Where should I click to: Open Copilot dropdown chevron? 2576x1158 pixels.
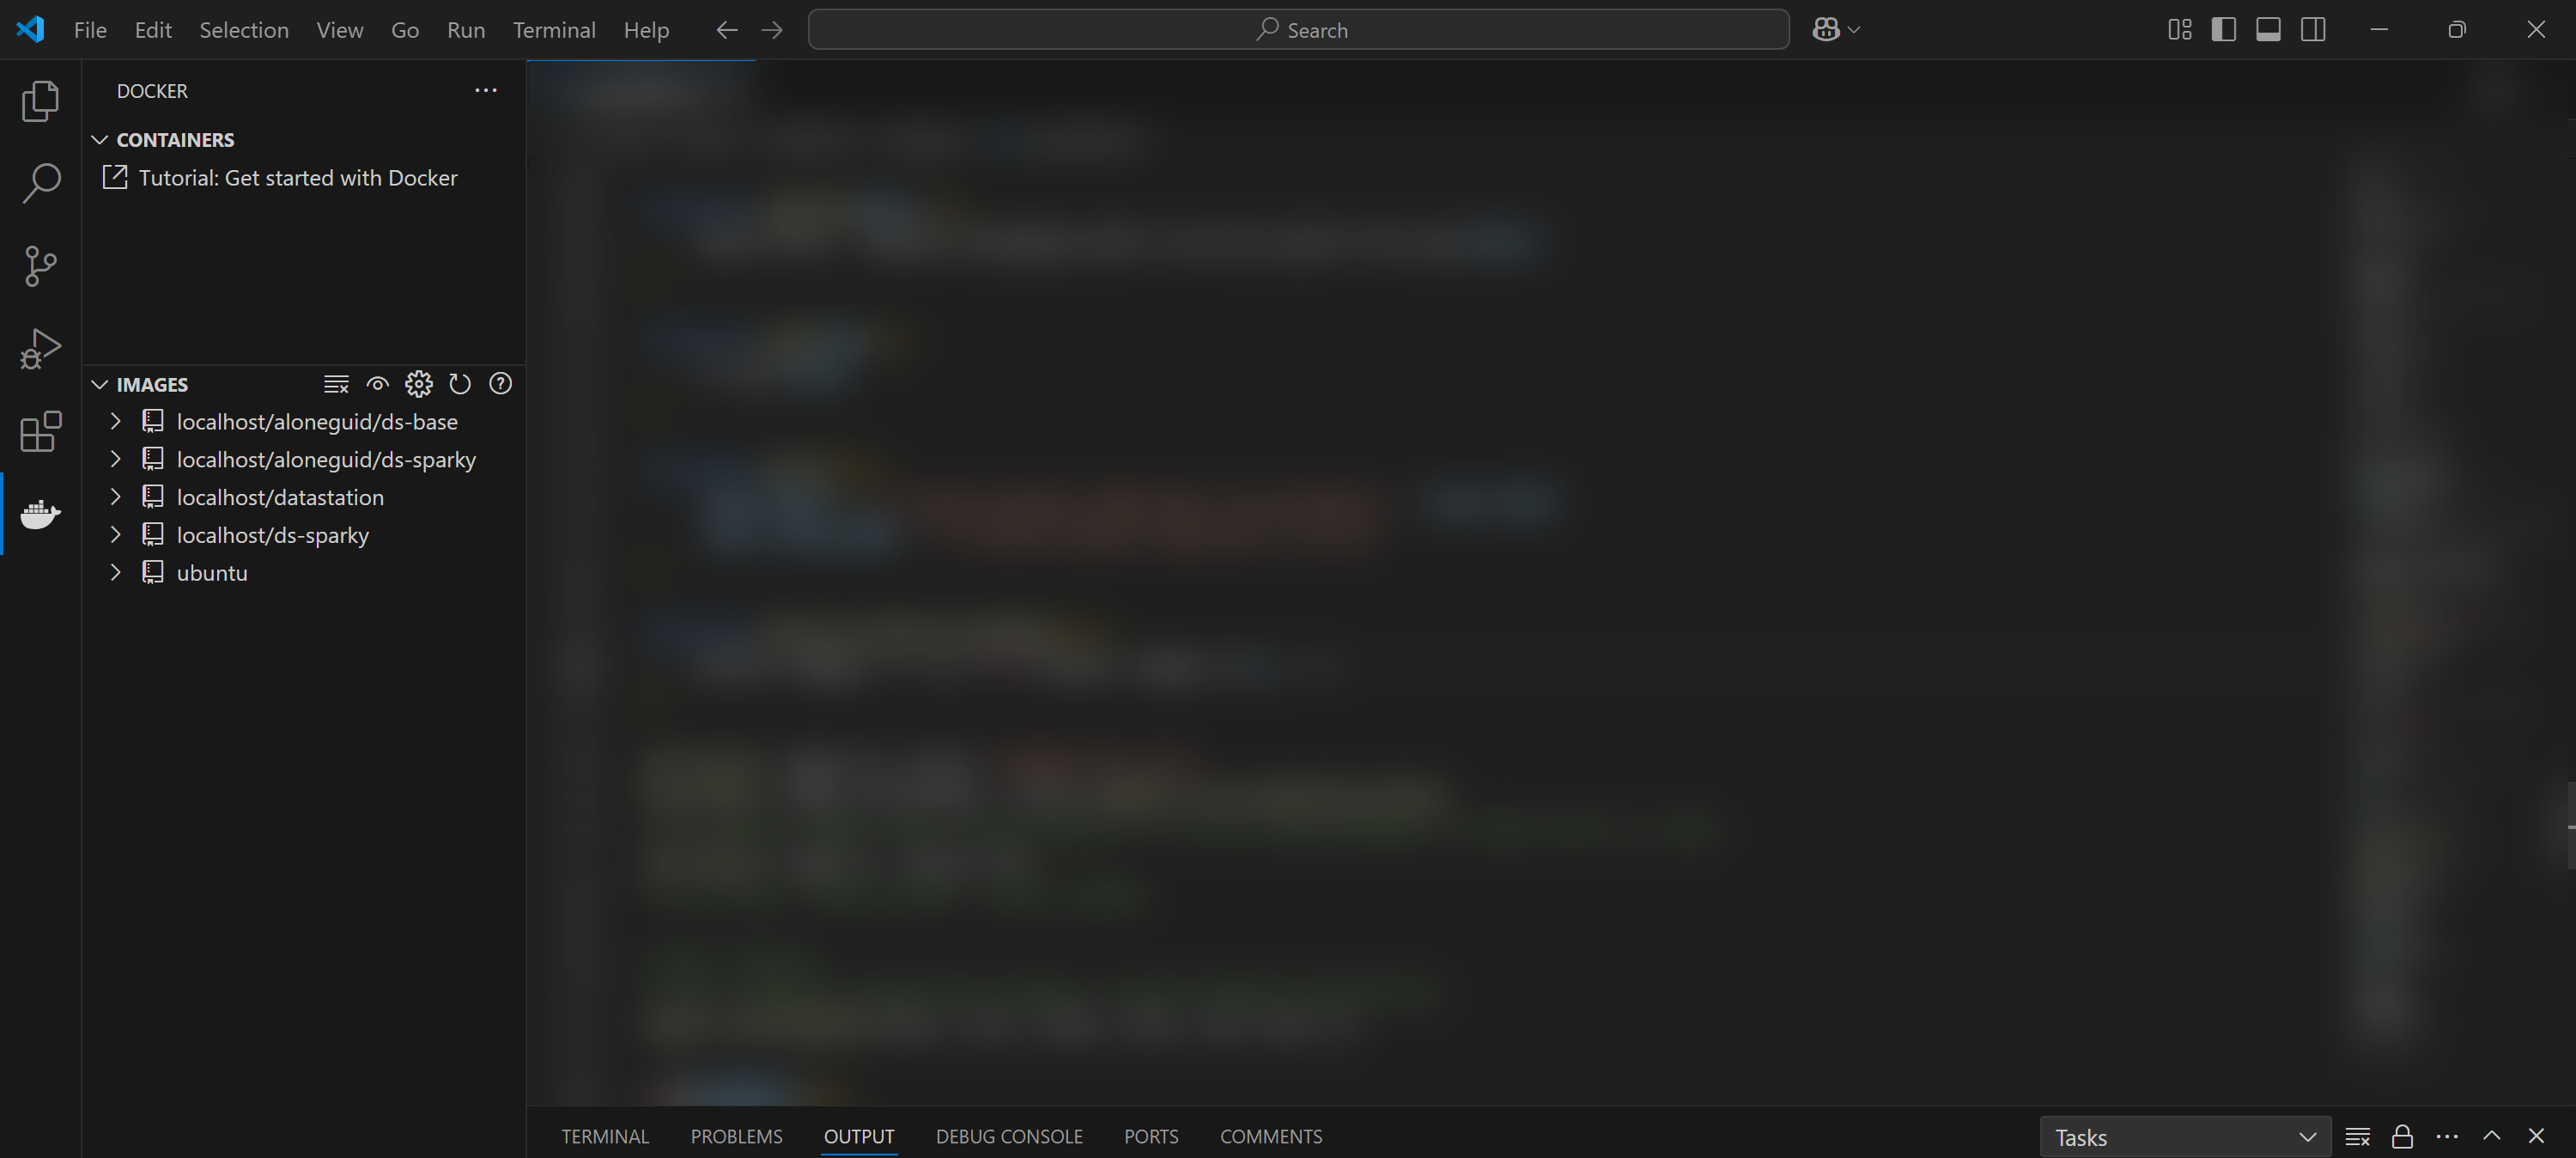[1854, 30]
